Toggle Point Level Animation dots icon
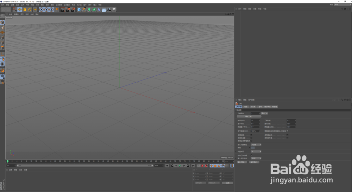This screenshot has height=192, width=352. coord(227,166)
